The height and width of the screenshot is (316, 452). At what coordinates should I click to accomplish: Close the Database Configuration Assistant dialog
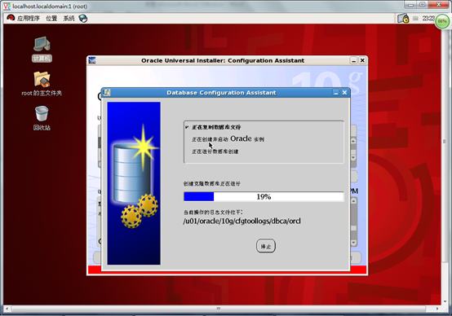[x=344, y=93]
